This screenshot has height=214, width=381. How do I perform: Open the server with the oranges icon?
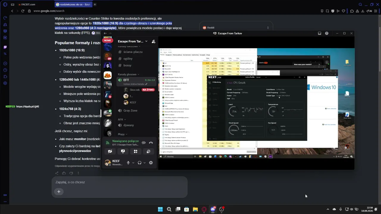coord(107,75)
